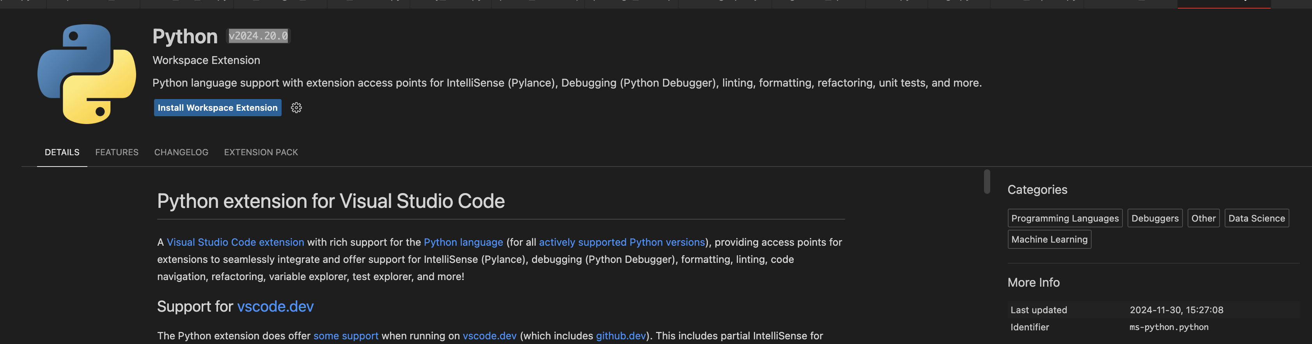Open the some support link
The image size is (1312, 344).
pos(346,336)
